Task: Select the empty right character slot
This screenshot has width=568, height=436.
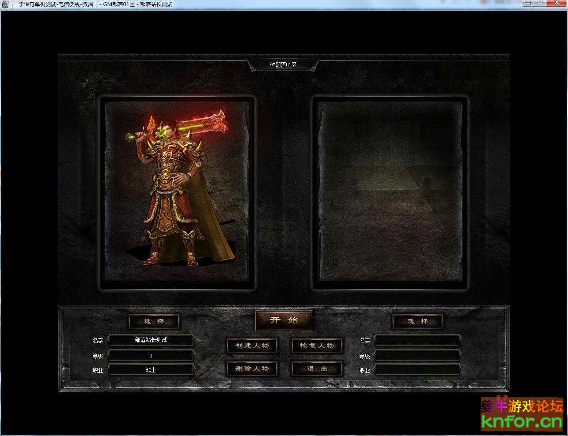Action: [390, 192]
